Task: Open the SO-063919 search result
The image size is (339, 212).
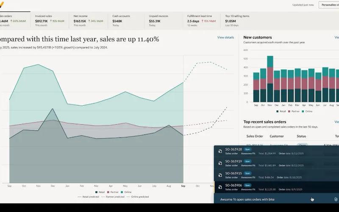Action: [277, 163]
